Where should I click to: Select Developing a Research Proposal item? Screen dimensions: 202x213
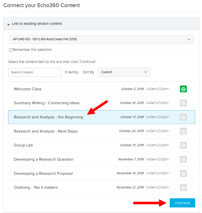coord(102,174)
